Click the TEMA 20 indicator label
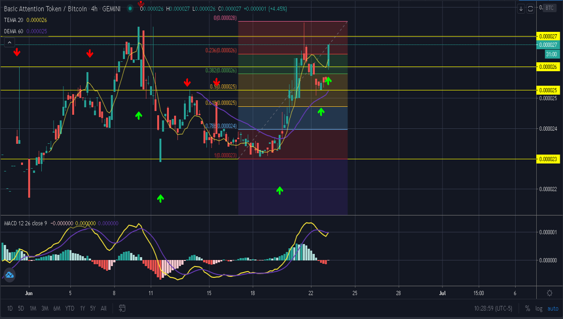The image size is (563, 319). click(14, 20)
